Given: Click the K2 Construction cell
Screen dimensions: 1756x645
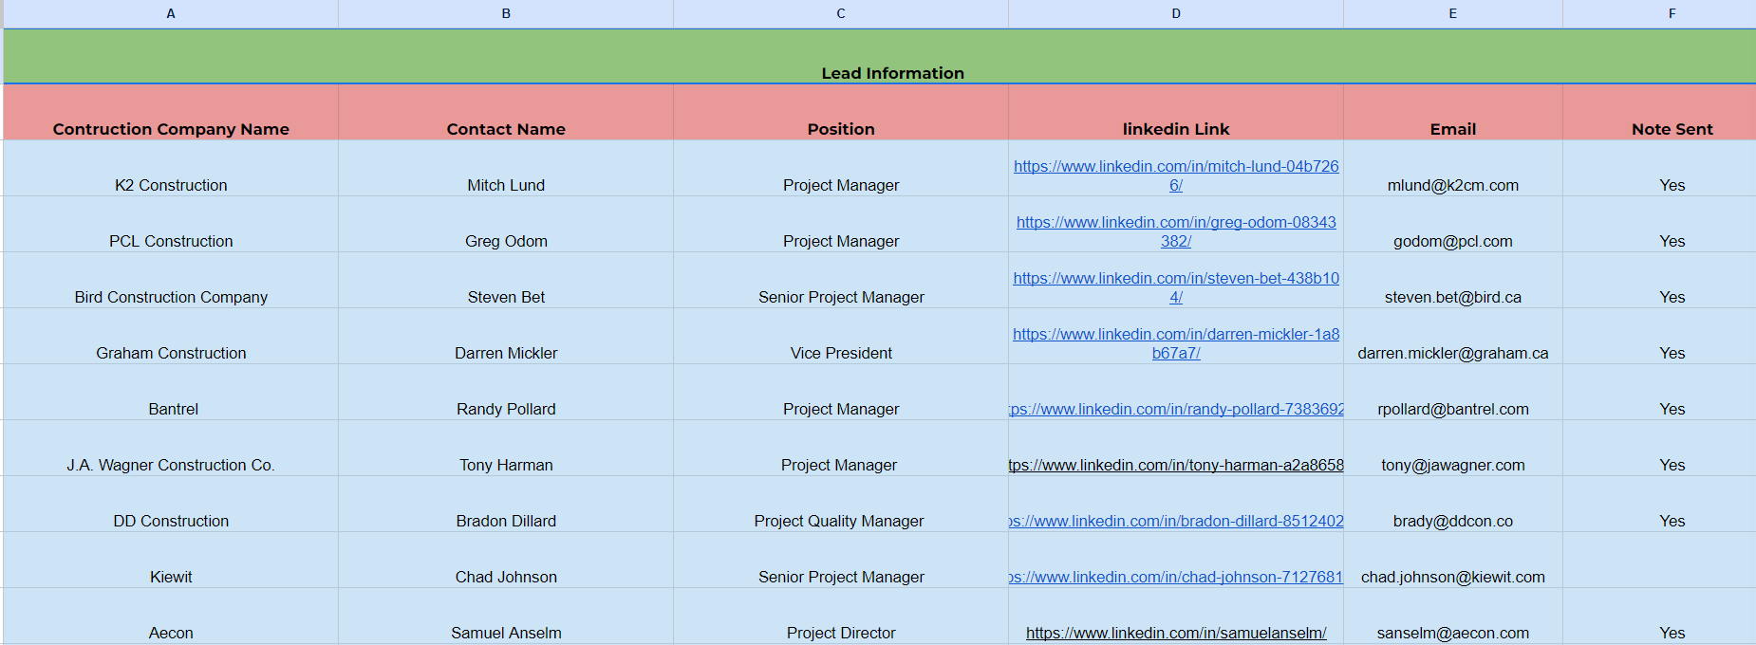Looking at the screenshot, I should 171,185.
